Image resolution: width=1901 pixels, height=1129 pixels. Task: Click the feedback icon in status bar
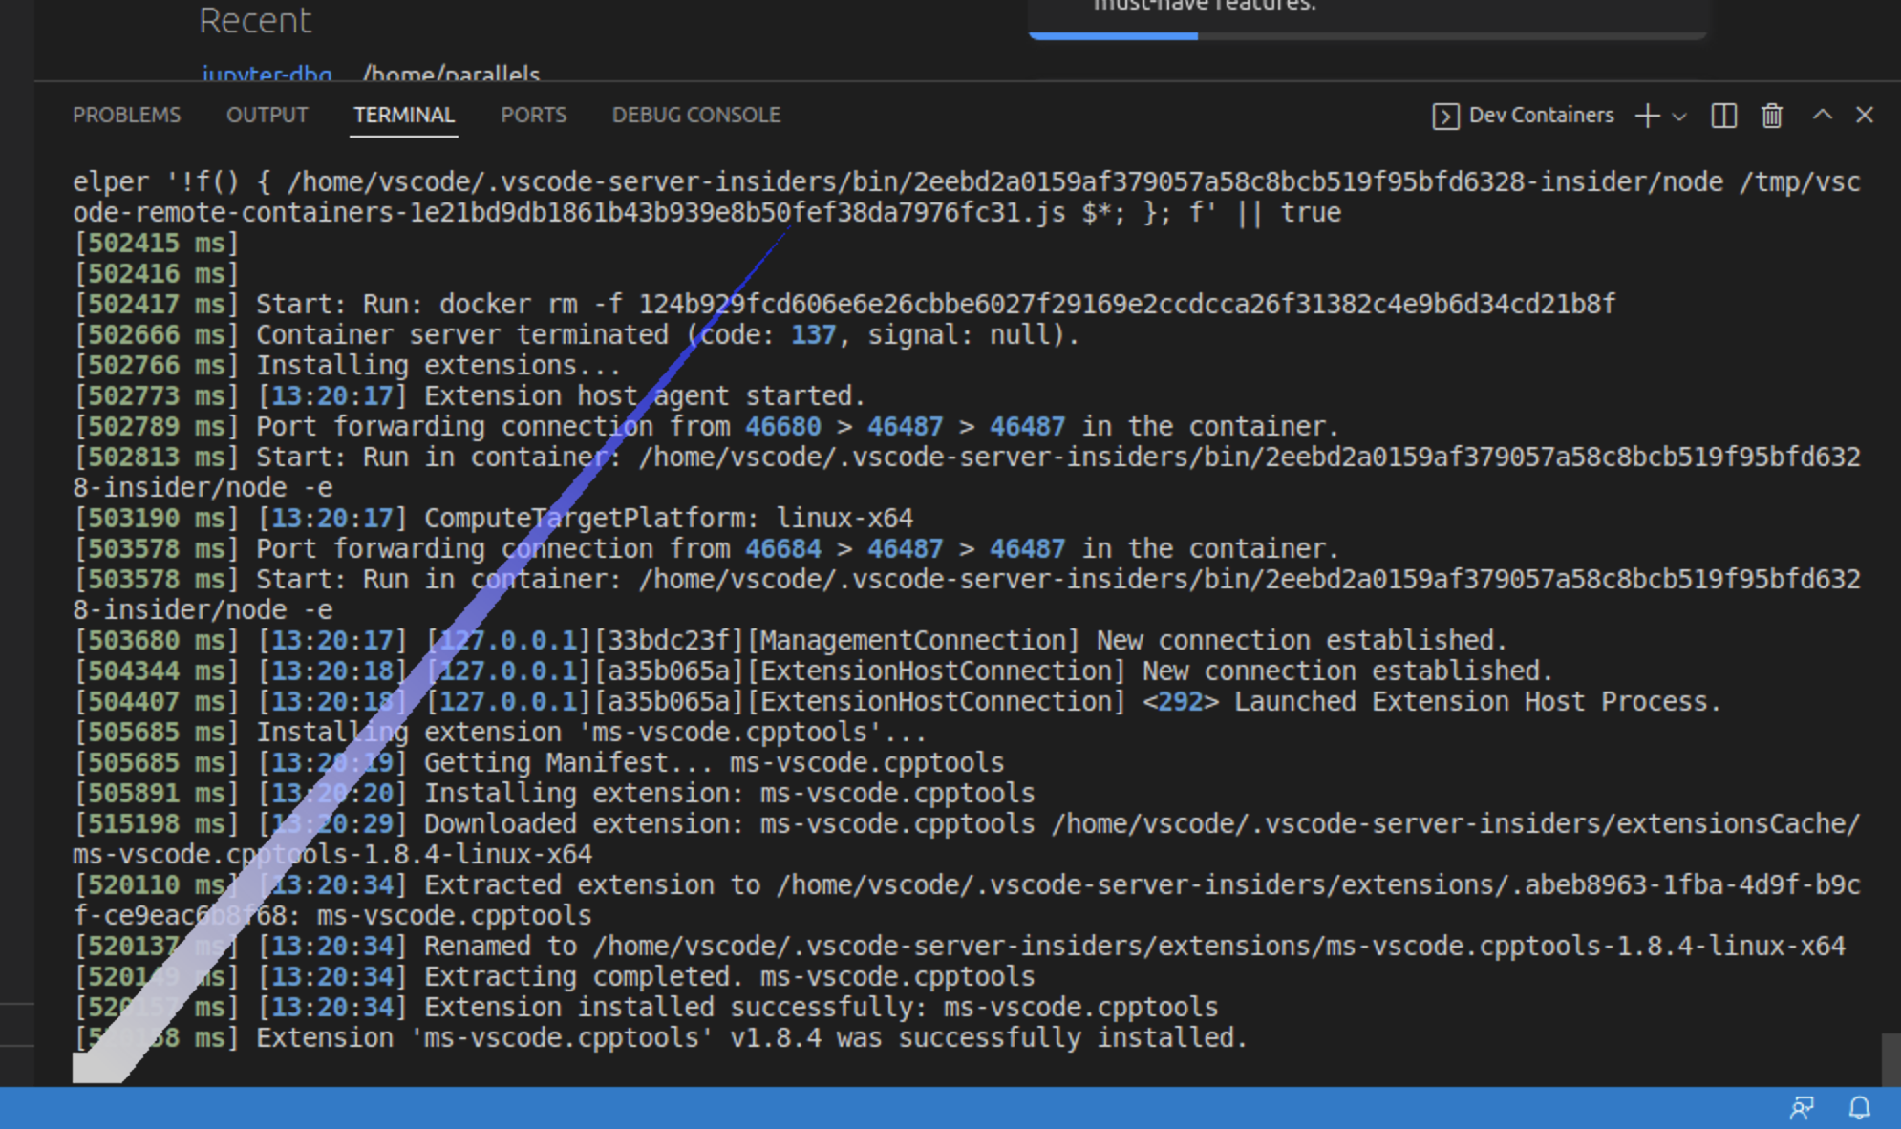1802,1107
